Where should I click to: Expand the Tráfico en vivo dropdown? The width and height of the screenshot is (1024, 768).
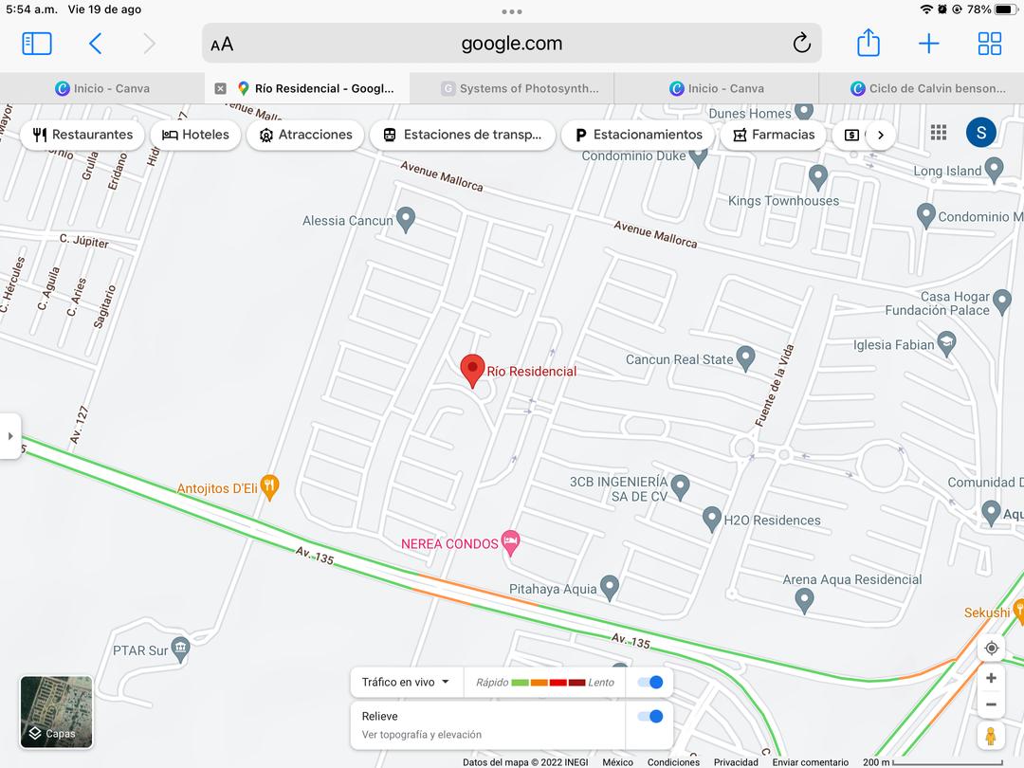(x=406, y=682)
